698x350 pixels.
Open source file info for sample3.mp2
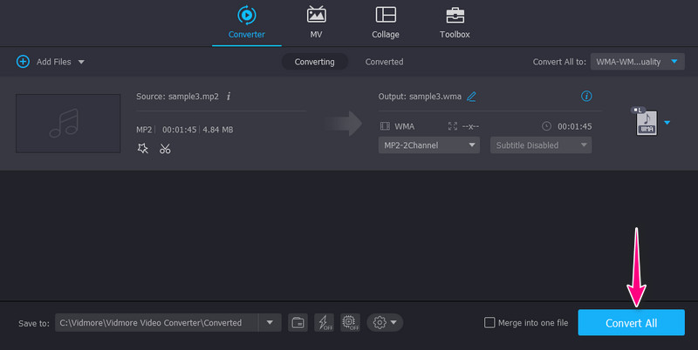[x=229, y=97]
